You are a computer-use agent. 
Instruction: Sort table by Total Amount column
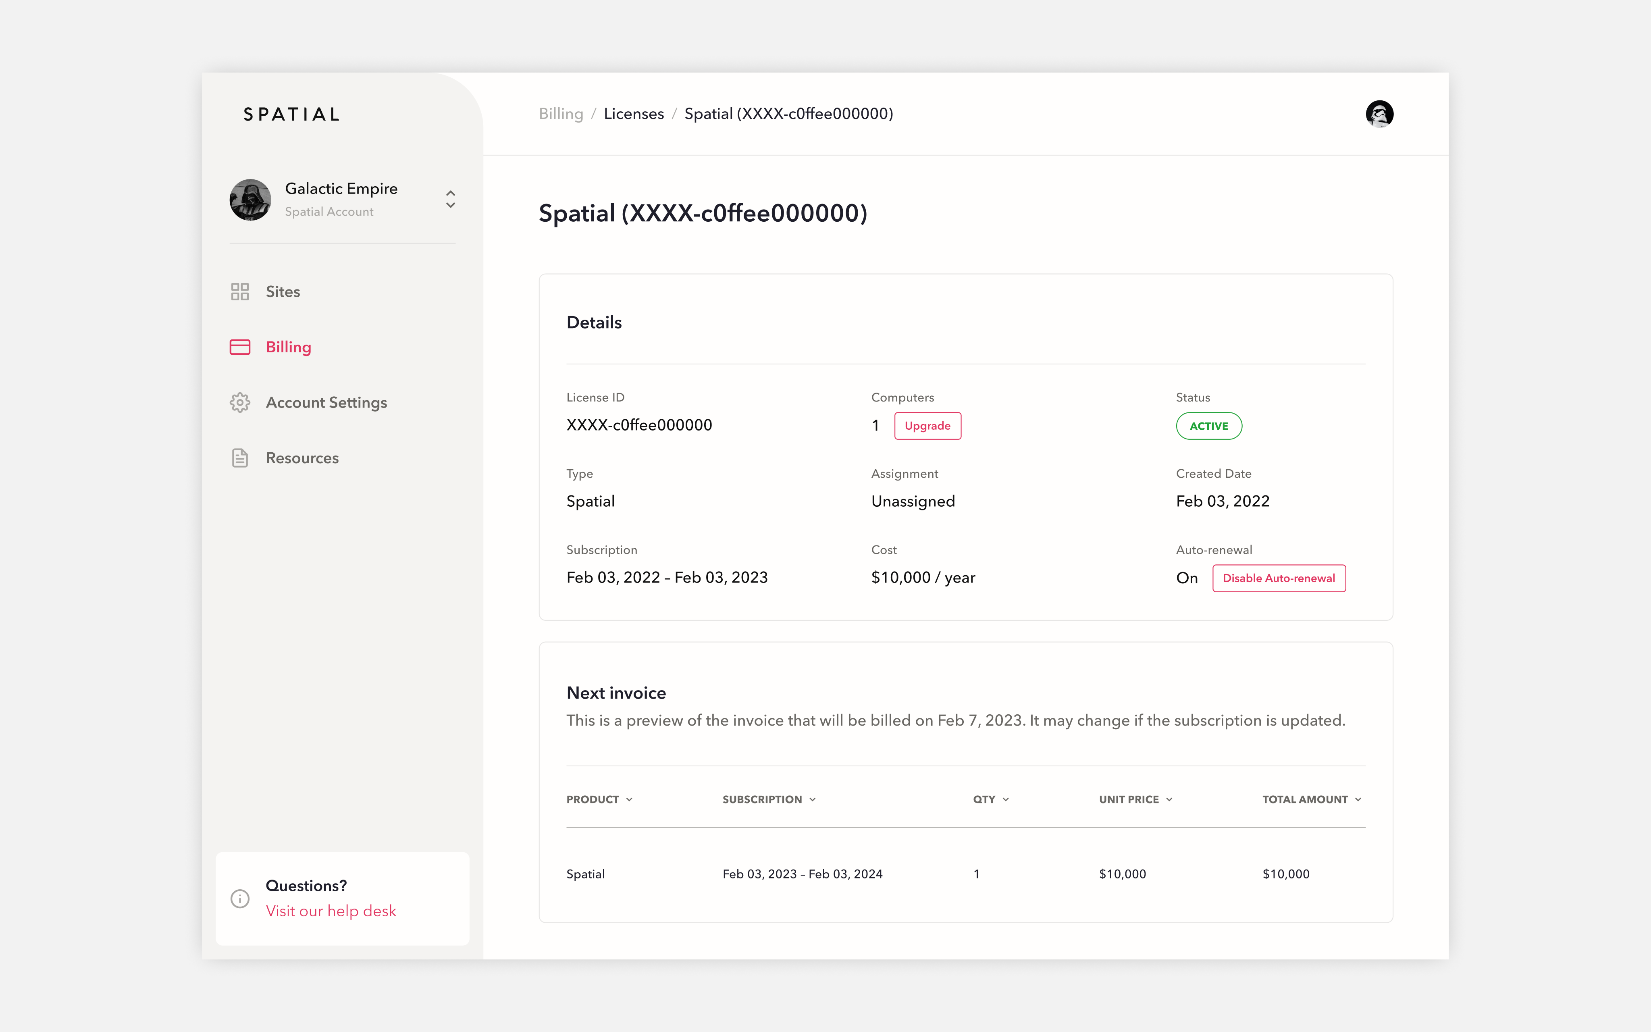pos(1310,799)
